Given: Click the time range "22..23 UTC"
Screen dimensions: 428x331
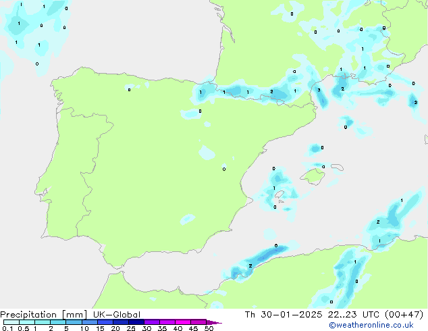Looking at the screenshot, I should click(x=354, y=315).
